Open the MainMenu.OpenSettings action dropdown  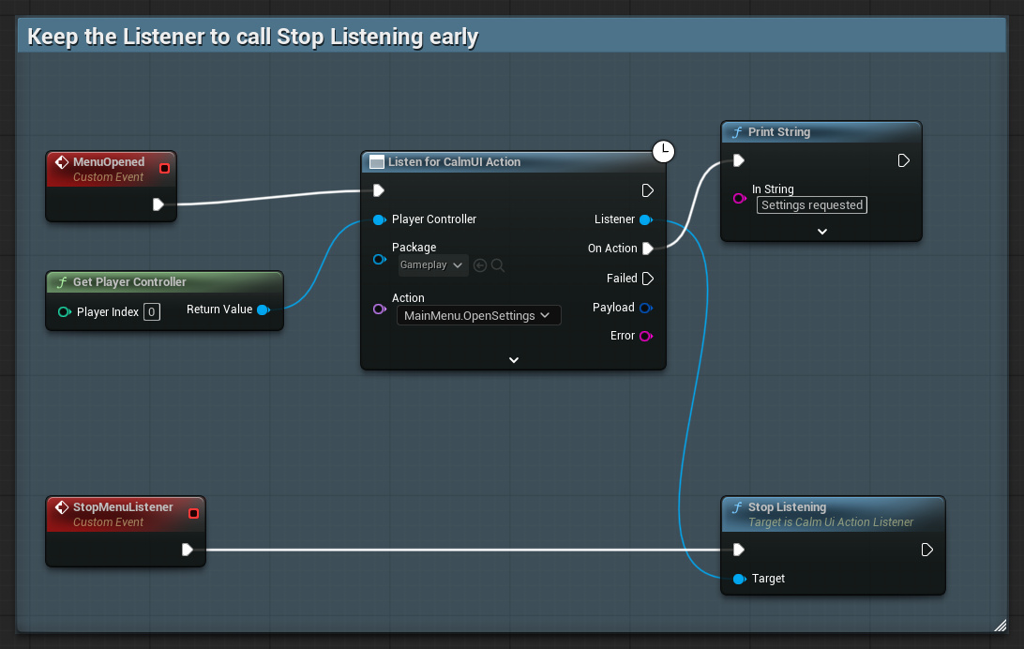click(x=478, y=315)
